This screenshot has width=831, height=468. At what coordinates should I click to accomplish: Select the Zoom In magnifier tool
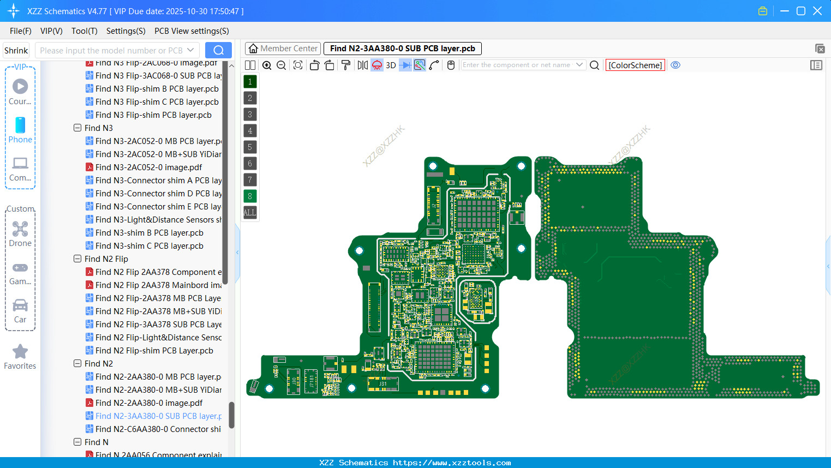[x=267, y=65]
